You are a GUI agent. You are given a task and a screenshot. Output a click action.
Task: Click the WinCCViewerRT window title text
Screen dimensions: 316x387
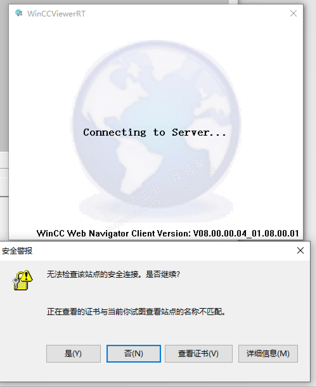coord(56,14)
